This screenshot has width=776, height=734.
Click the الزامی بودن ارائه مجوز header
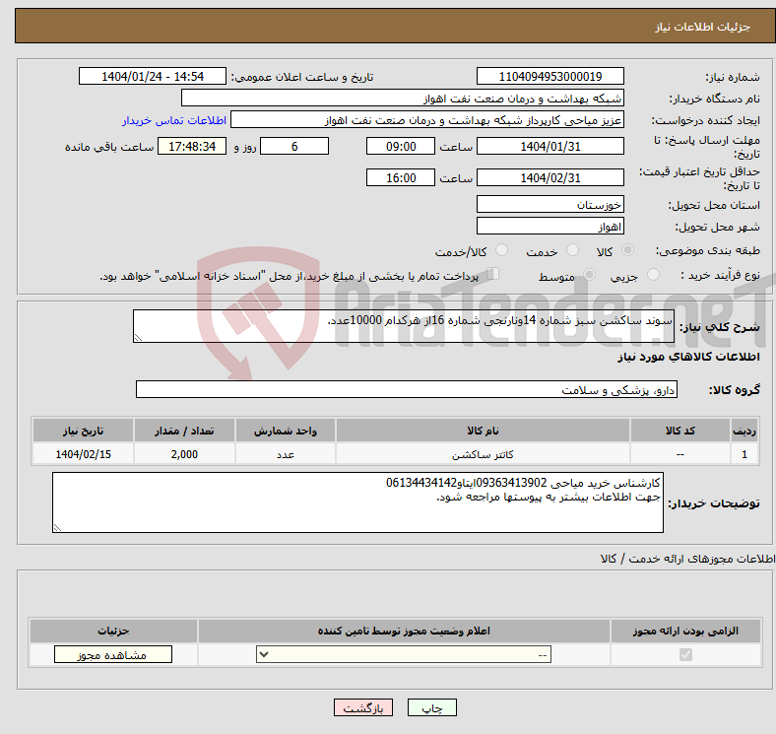point(685,631)
